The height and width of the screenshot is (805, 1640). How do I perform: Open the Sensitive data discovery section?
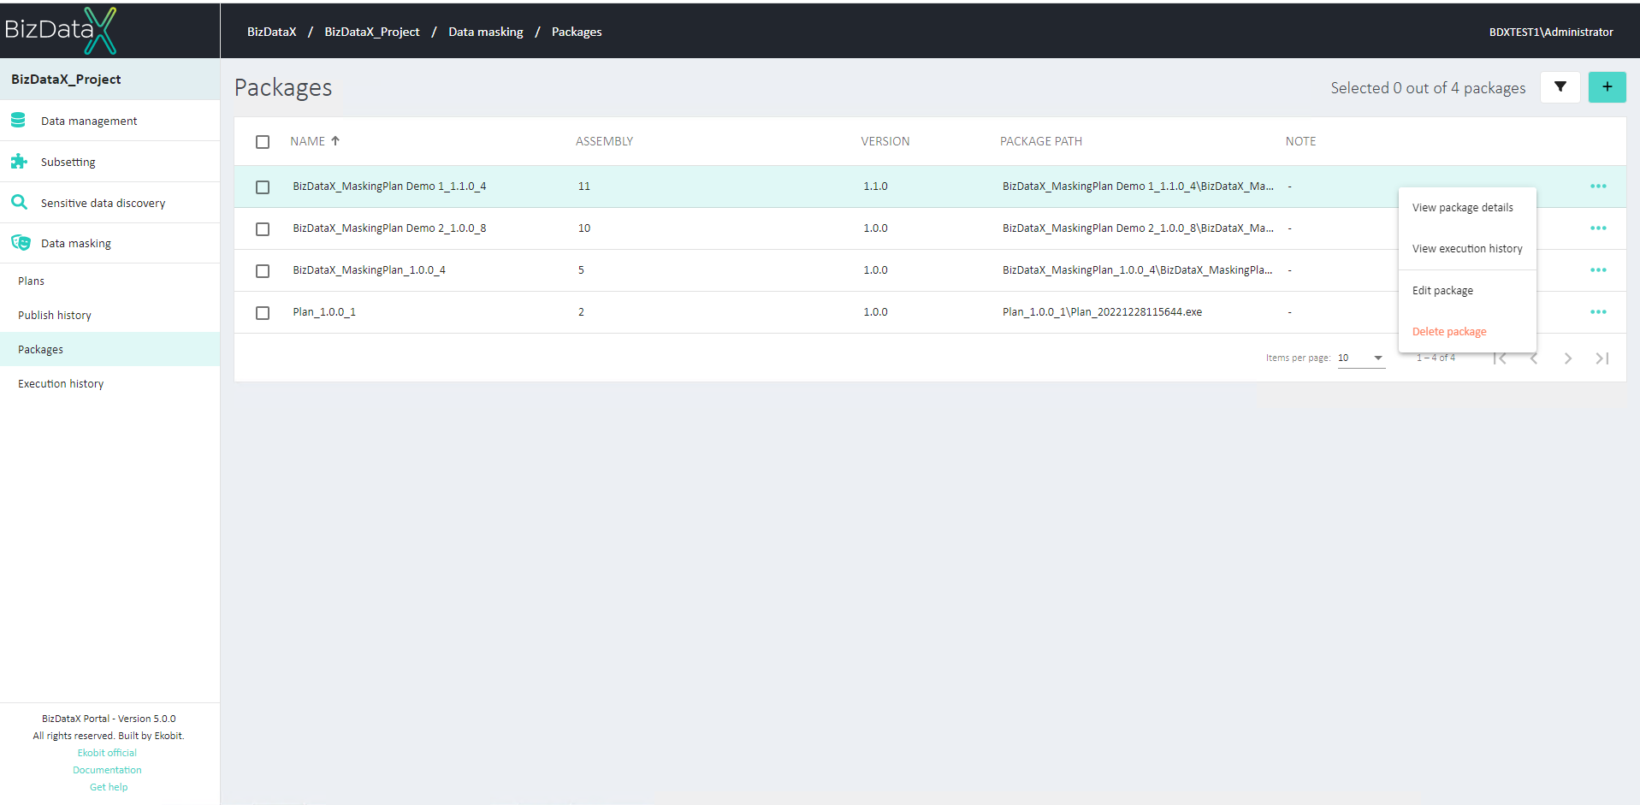click(110, 203)
